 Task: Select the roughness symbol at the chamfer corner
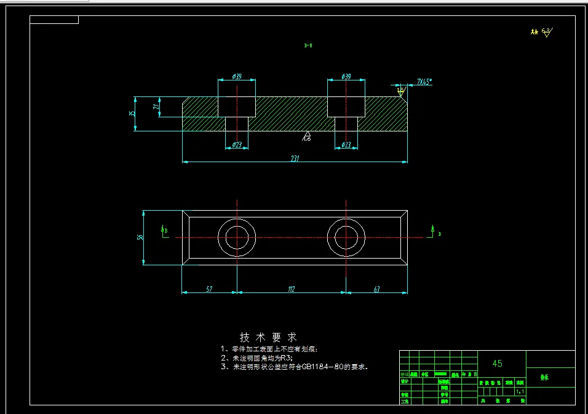tap(401, 90)
